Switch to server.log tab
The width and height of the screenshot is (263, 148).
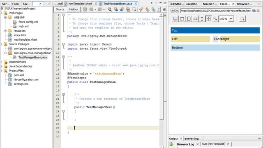point(191,139)
